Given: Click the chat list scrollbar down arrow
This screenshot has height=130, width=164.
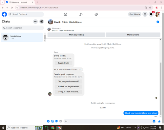Looking at the screenshot, I should point(45,41).
